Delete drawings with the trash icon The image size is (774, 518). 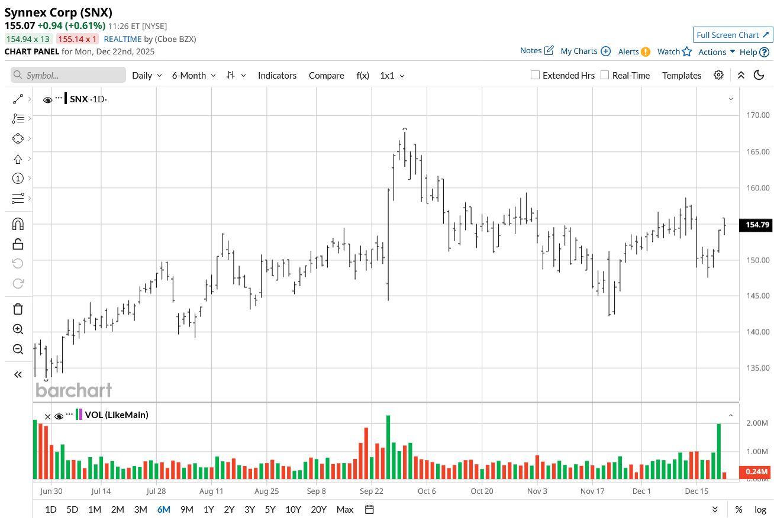click(x=18, y=309)
